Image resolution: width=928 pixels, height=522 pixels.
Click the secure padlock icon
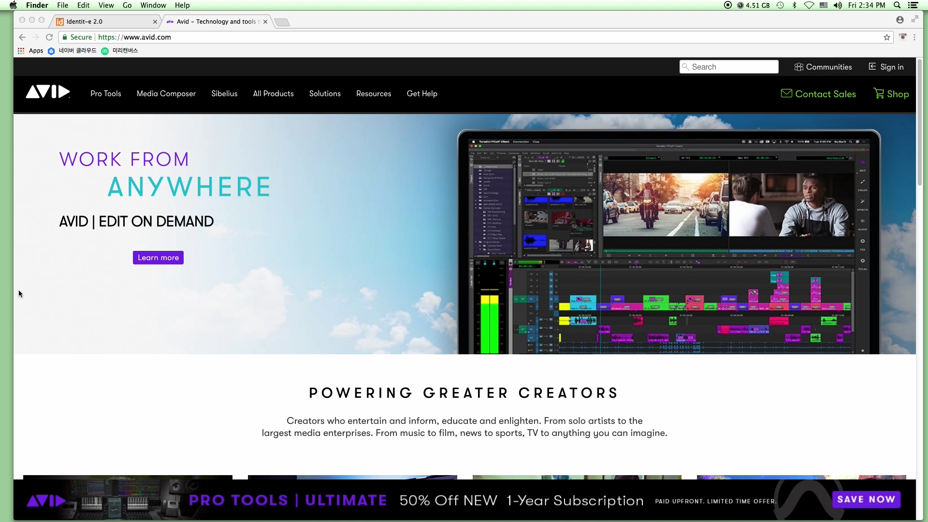[x=65, y=37]
